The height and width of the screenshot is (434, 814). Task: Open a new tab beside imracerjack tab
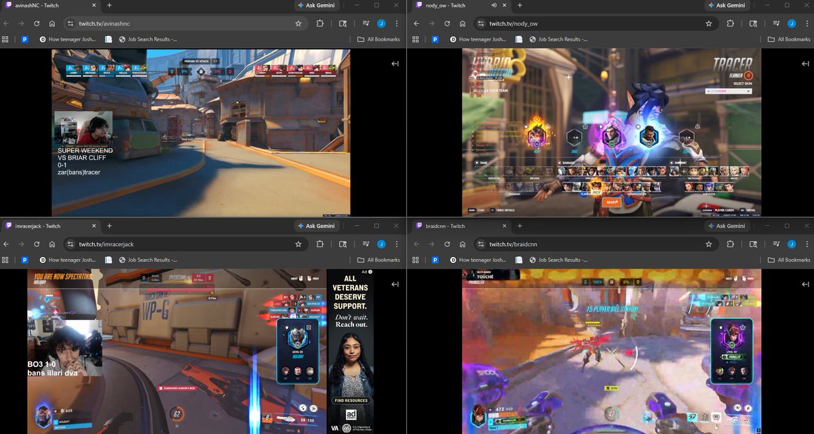[109, 226]
